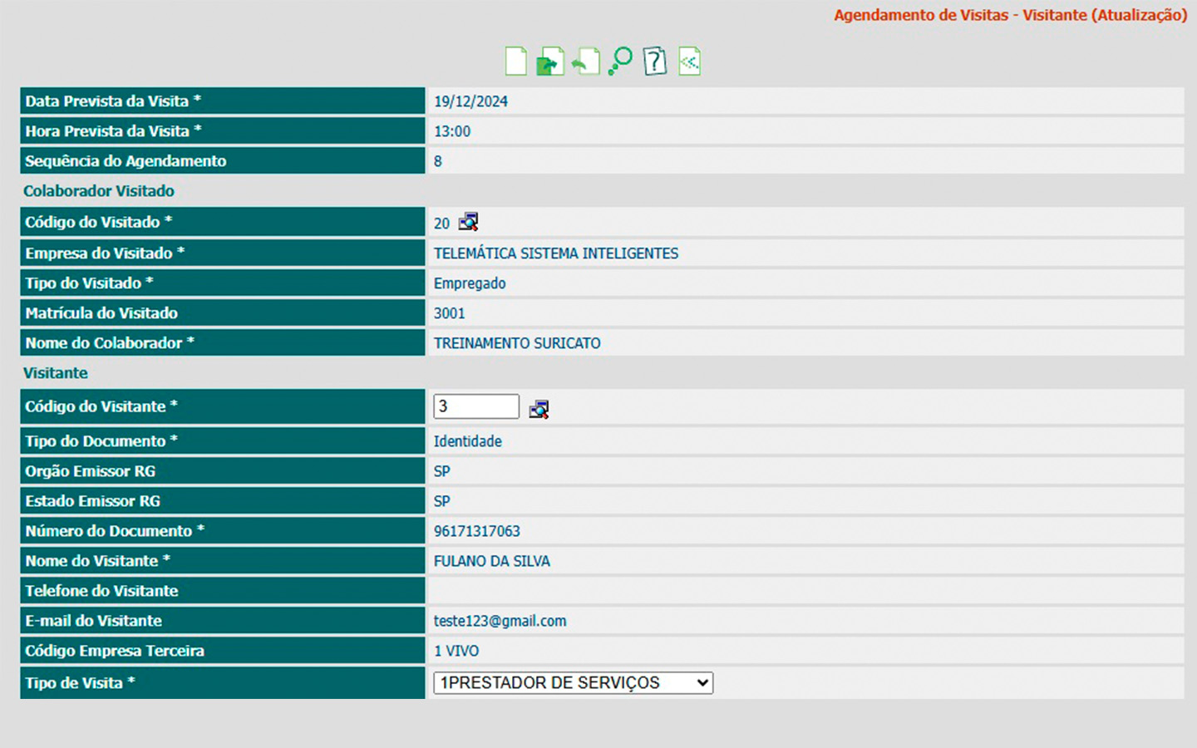Click the document number 96171317063
Viewport: 1197px width, 748px height.
[476, 531]
